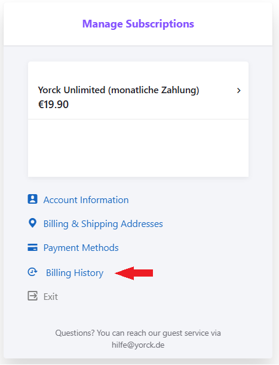The height and width of the screenshot is (365, 279).
Task: Click the Manage Subscriptions heading
Action: click(x=138, y=24)
